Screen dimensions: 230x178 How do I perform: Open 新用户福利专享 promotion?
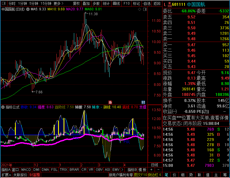tap(121, 175)
